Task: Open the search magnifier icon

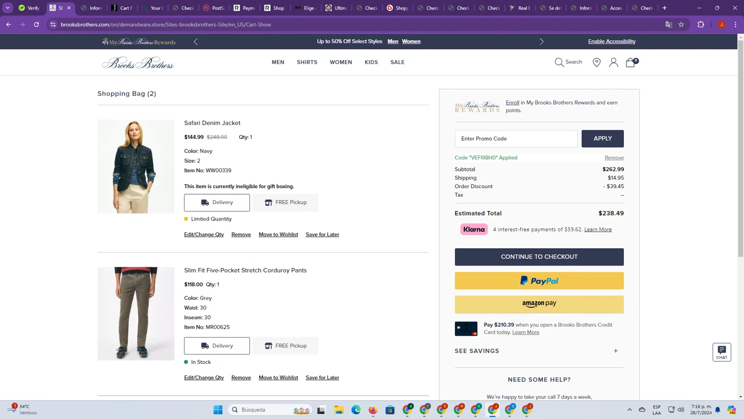Action: click(559, 62)
